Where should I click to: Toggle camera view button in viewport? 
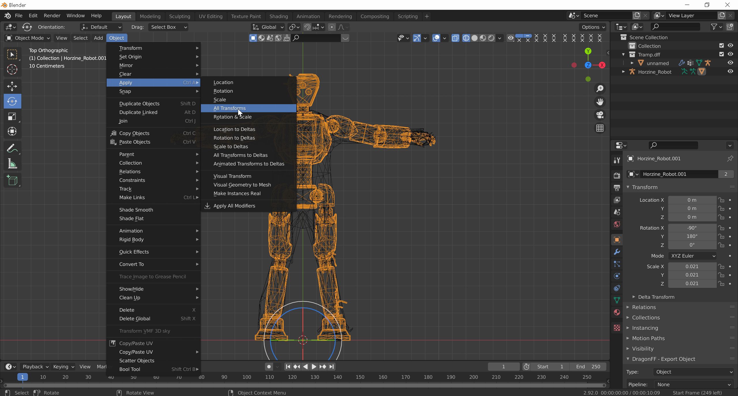point(600,115)
